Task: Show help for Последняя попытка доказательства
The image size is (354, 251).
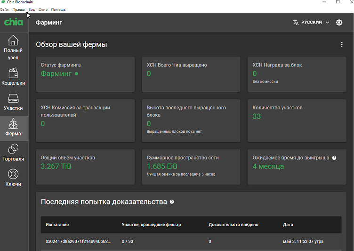Action: [172, 202]
